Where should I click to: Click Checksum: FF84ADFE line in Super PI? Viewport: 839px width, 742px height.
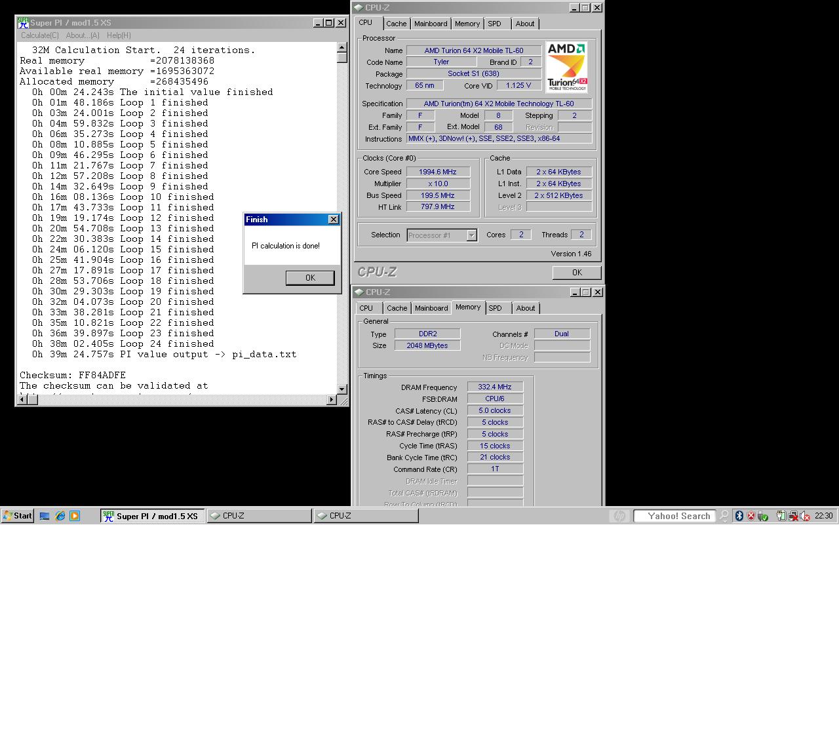(x=73, y=376)
